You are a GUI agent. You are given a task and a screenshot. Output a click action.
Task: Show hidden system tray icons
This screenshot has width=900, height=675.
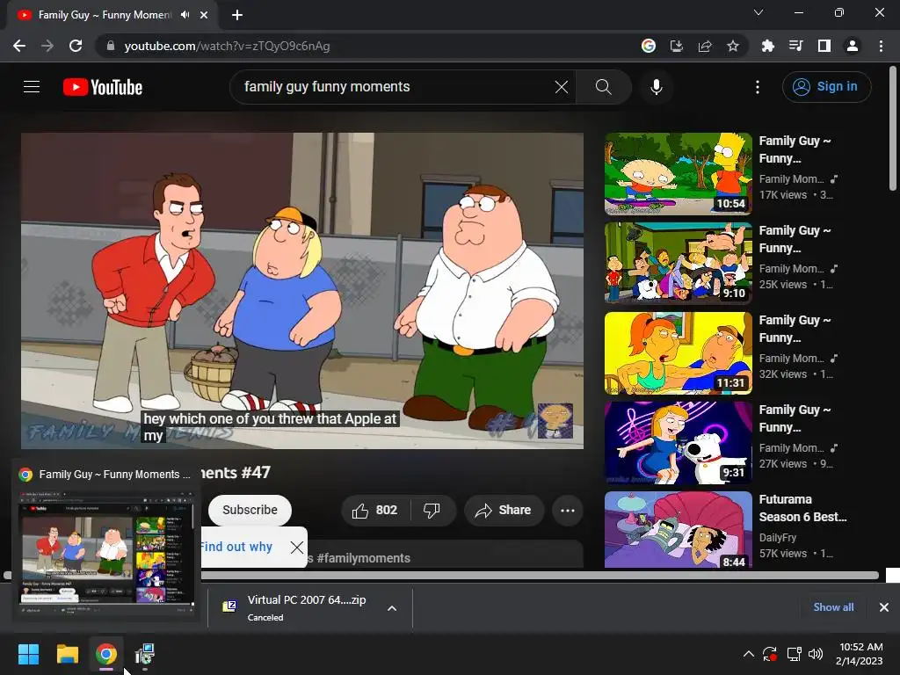pyautogui.click(x=749, y=654)
